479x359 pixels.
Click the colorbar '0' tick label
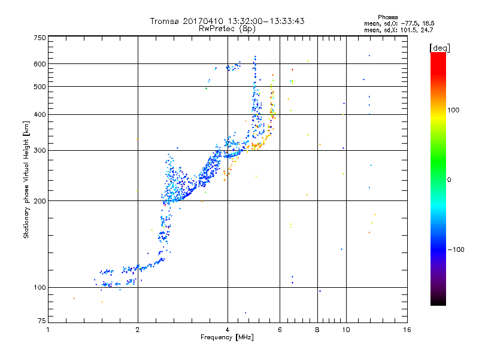pos(448,180)
